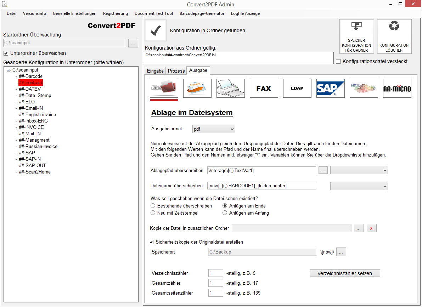Click the Ablagepfad überschreiben field

(261, 170)
